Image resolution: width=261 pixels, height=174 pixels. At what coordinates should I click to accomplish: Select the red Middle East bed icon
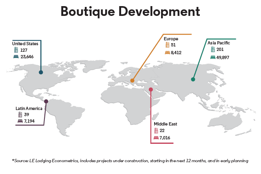click(x=156, y=138)
